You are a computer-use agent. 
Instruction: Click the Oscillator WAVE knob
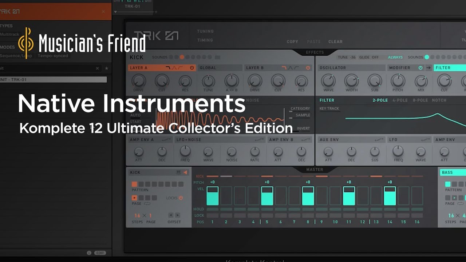328,81
